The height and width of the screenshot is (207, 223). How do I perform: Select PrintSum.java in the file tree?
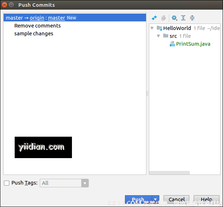point(193,44)
